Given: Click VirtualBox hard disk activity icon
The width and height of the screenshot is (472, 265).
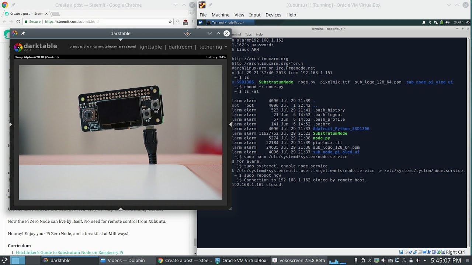Looking at the screenshot, I should click(402, 252).
